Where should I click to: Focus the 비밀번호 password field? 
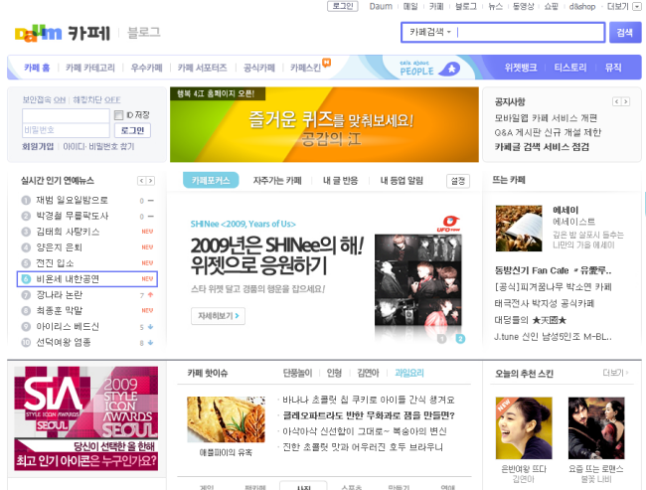tap(66, 130)
